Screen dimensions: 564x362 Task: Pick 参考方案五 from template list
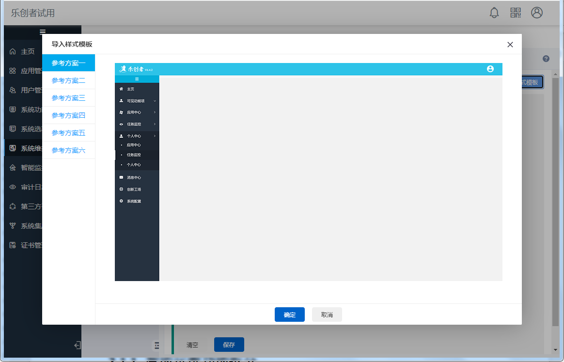coord(68,133)
